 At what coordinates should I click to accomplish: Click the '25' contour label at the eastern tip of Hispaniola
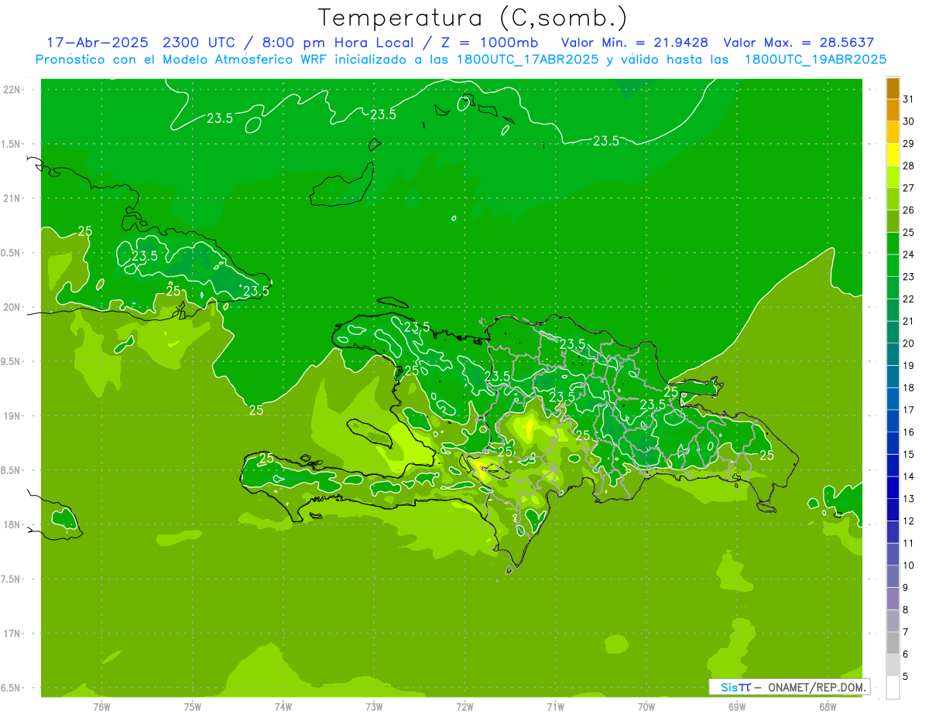tap(766, 455)
